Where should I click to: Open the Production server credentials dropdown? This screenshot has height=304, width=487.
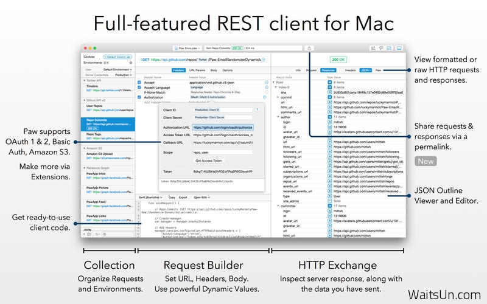[x=124, y=75]
